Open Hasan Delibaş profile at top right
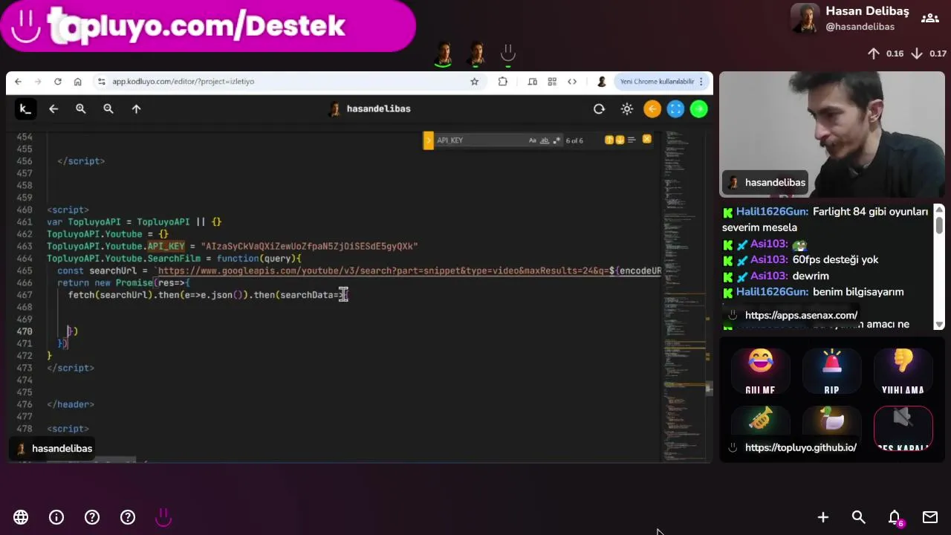Image resolution: width=951 pixels, height=535 pixels. (850, 19)
